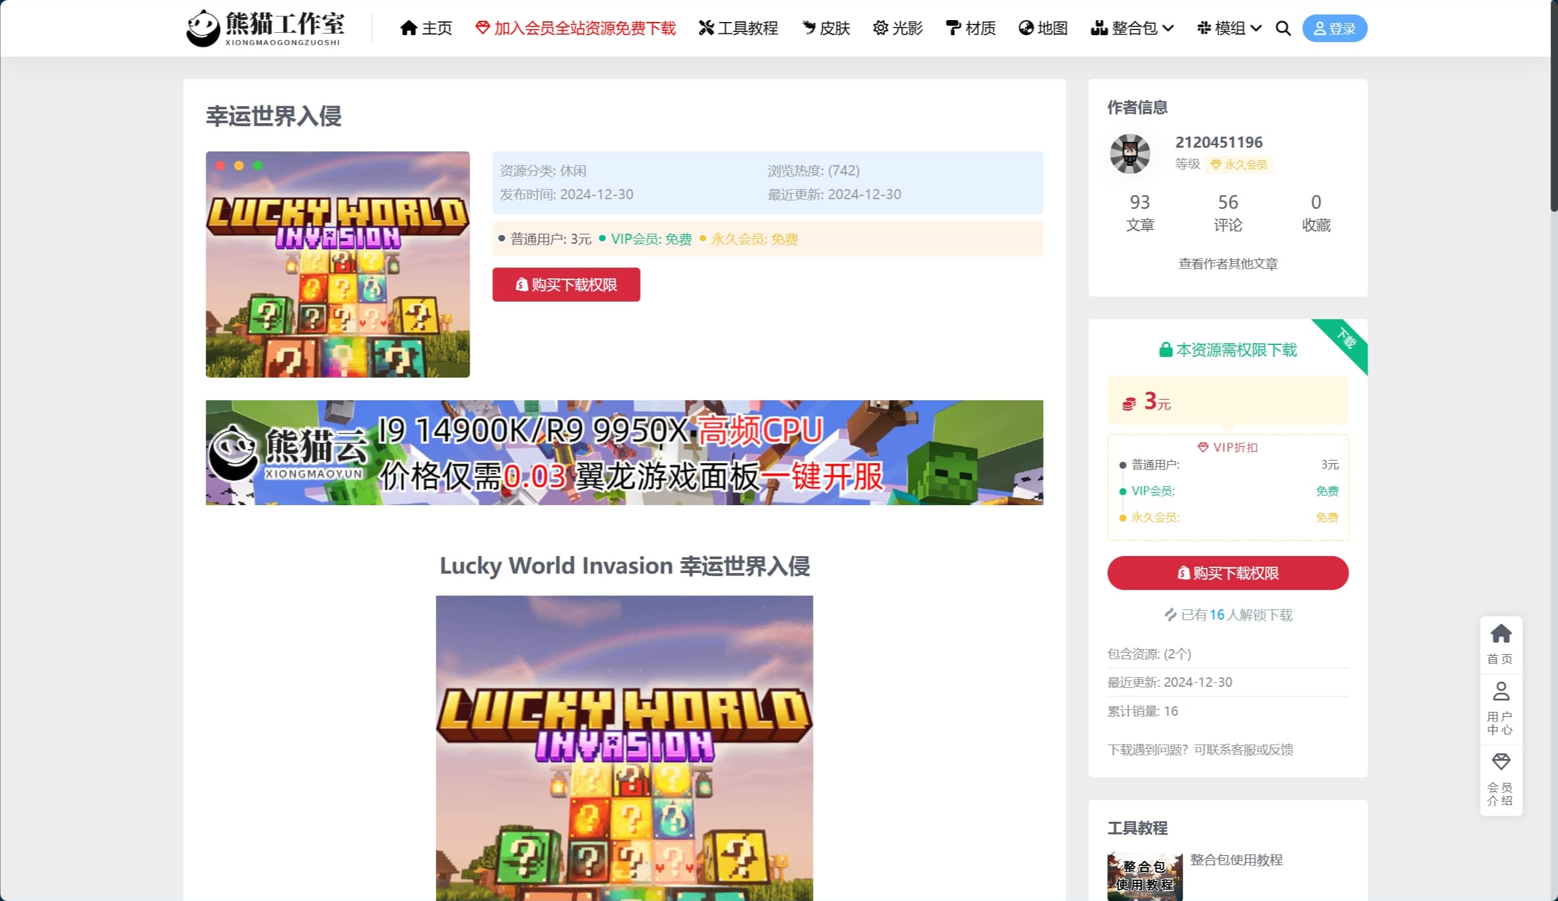Click 加入会员全站资源免费下载 link

point(575,28)
